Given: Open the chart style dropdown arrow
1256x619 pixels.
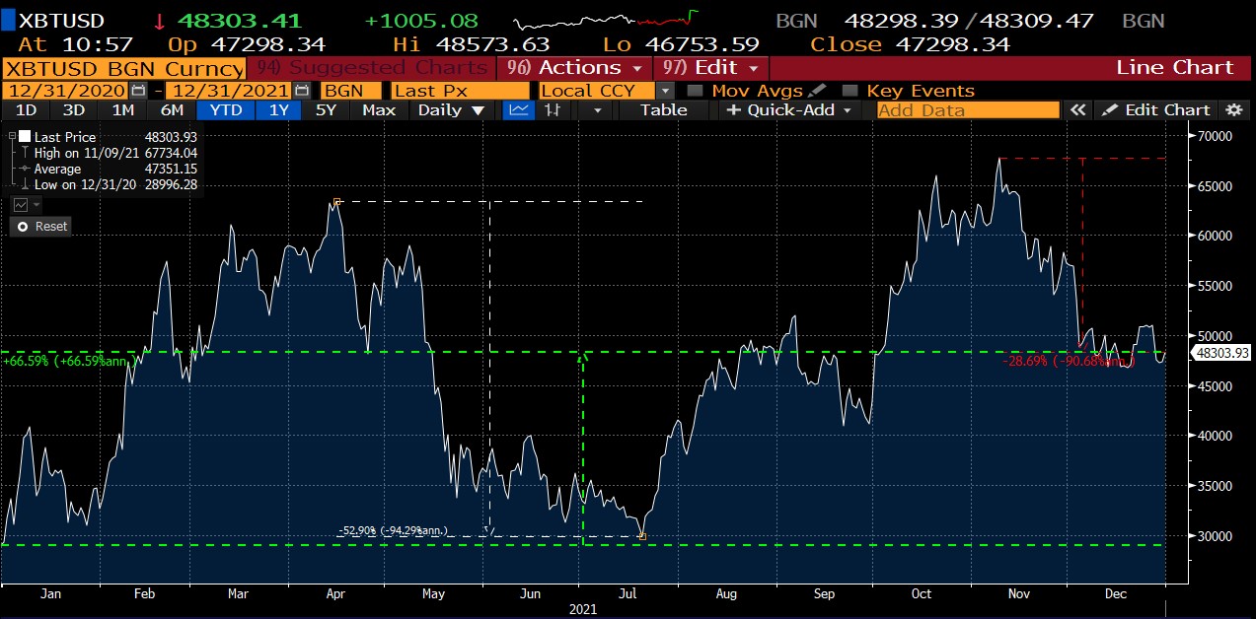Looking at the screenshot, I should pos(596,110).
